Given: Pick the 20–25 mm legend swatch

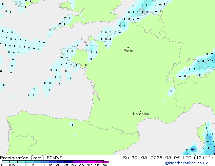Looking at the screenshot, I should [60, 162].
